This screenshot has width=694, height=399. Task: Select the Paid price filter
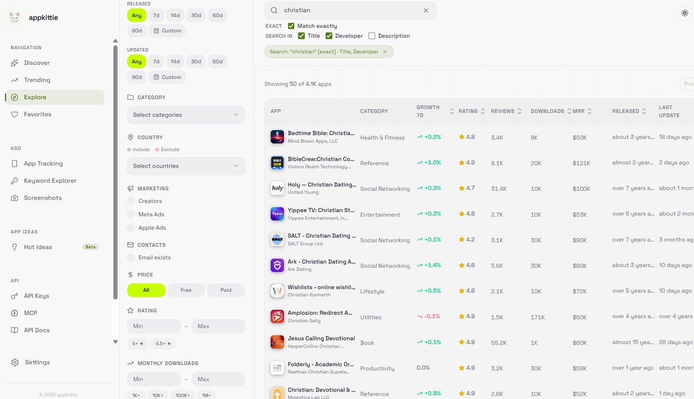[226, 290]
